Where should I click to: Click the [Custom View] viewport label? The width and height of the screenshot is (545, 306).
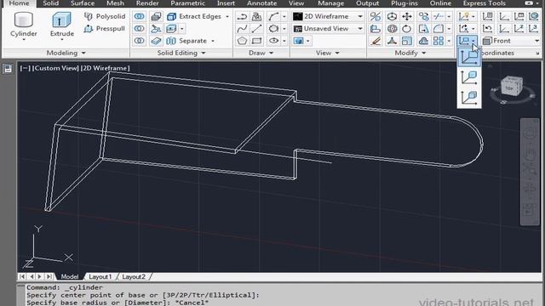click(55, 68)
